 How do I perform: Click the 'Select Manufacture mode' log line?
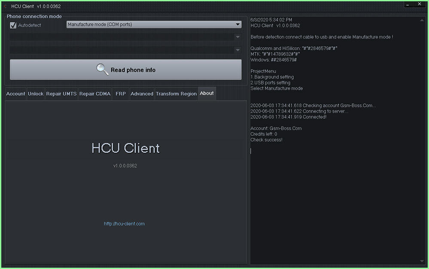coord(277,88)
